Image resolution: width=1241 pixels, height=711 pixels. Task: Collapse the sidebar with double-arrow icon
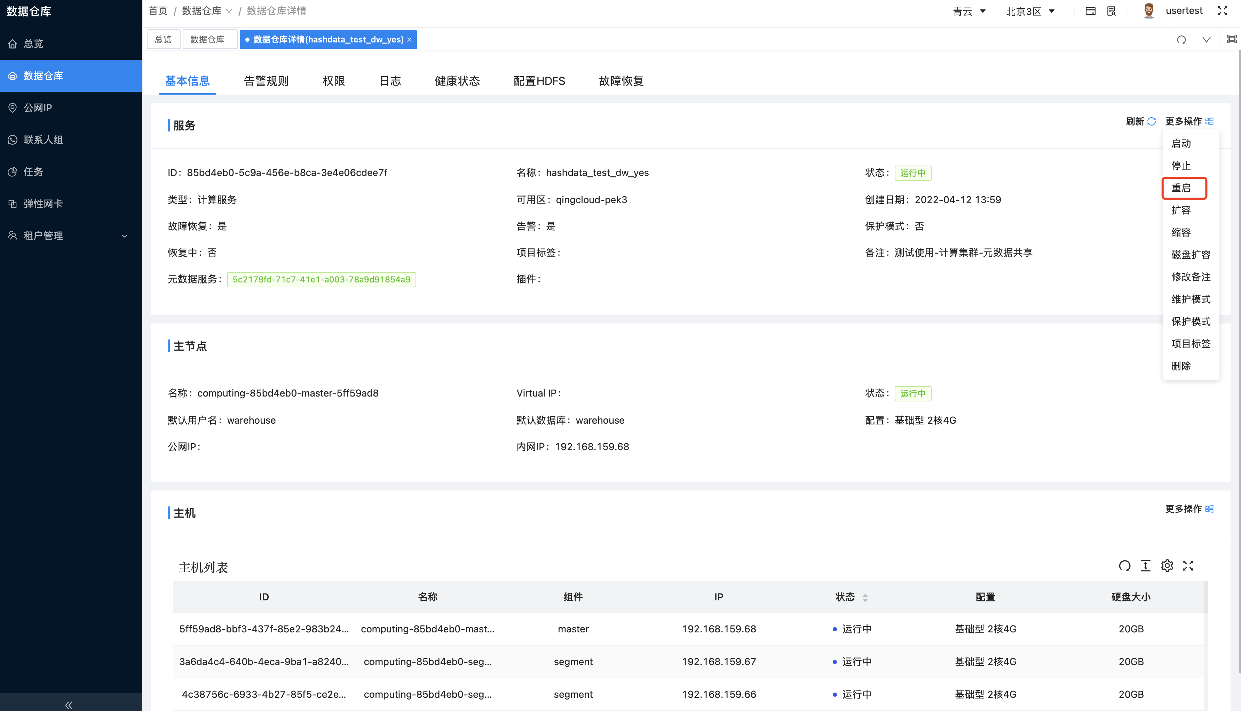69,705
